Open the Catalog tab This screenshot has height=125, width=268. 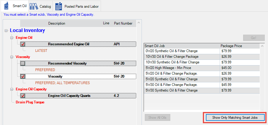click(x=41, y=6)
